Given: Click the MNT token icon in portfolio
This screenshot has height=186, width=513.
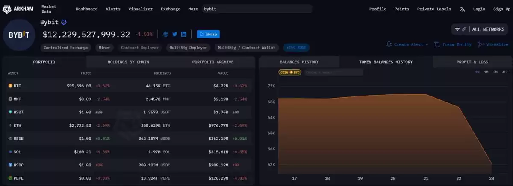Looking at the screenshot, I should (x=10, y=99).
